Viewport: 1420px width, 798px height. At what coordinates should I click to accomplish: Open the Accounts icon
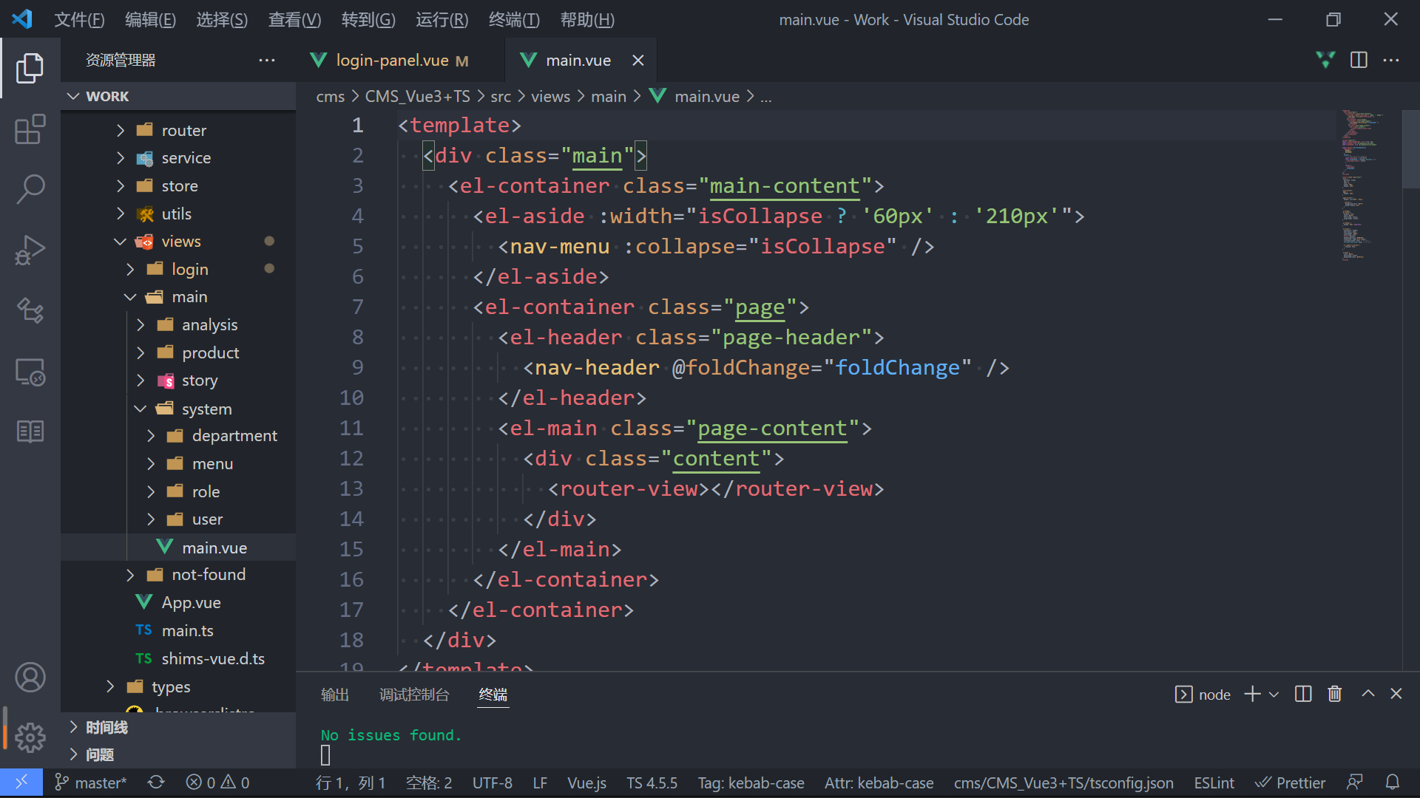coord(30,677)
